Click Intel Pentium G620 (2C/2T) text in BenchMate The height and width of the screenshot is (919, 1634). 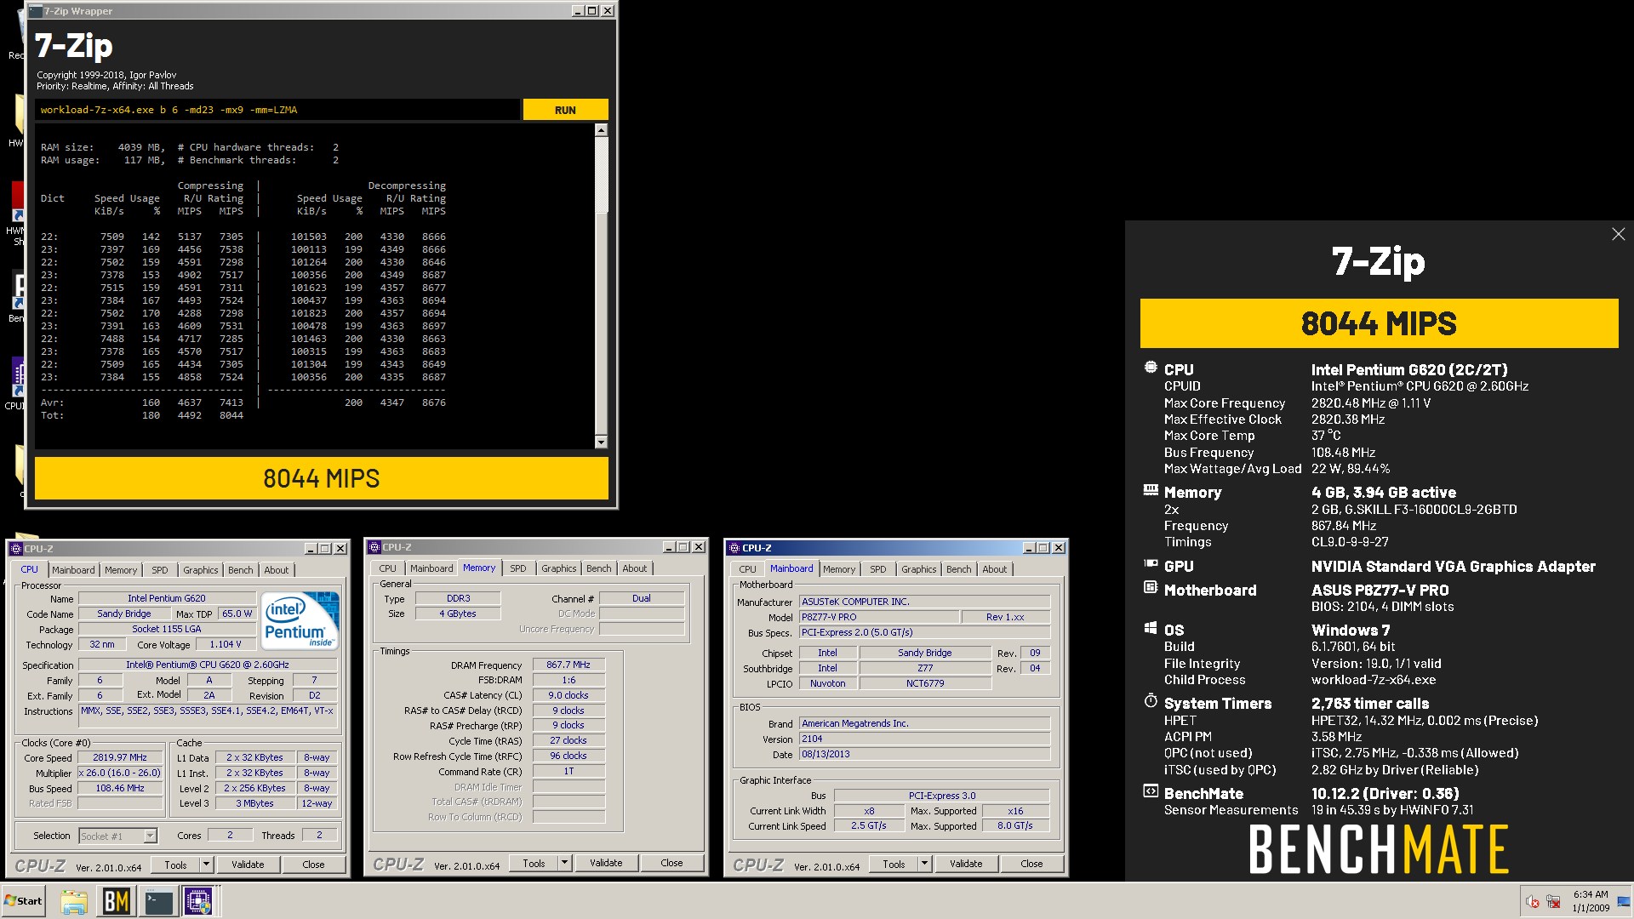(1409, 369)
